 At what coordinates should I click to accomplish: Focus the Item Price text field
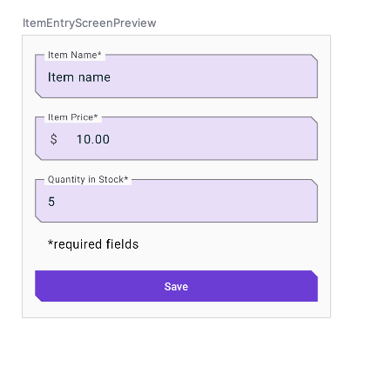[176, 138]
